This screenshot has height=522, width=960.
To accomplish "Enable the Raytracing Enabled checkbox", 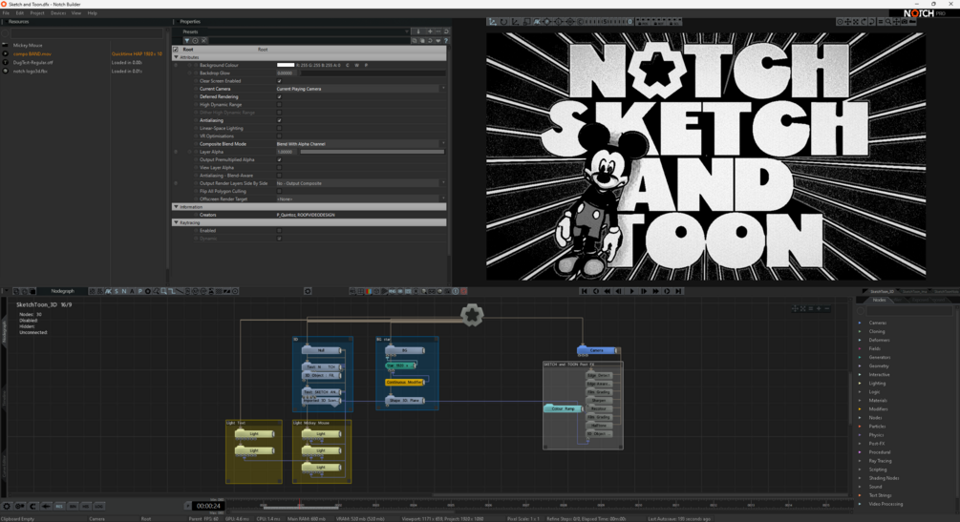I will (x=279, y=231).
